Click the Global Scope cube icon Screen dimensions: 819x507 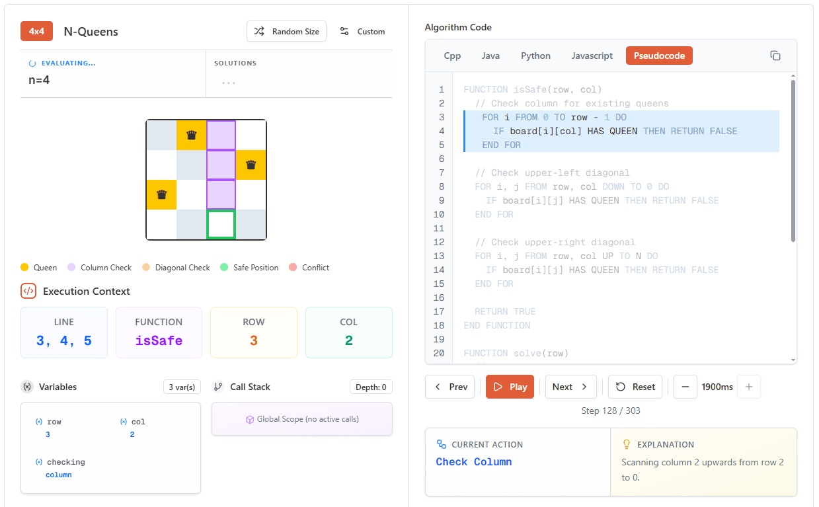click(x=249, y=419)
